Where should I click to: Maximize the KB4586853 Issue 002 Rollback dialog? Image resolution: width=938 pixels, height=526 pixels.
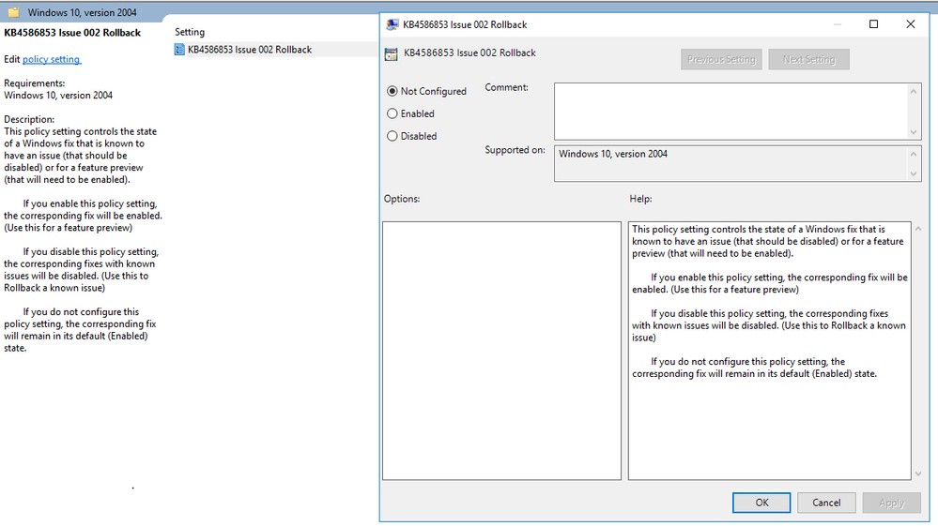[873, 23]
